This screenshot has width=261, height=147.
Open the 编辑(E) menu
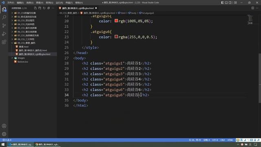(x=20, y=3)
